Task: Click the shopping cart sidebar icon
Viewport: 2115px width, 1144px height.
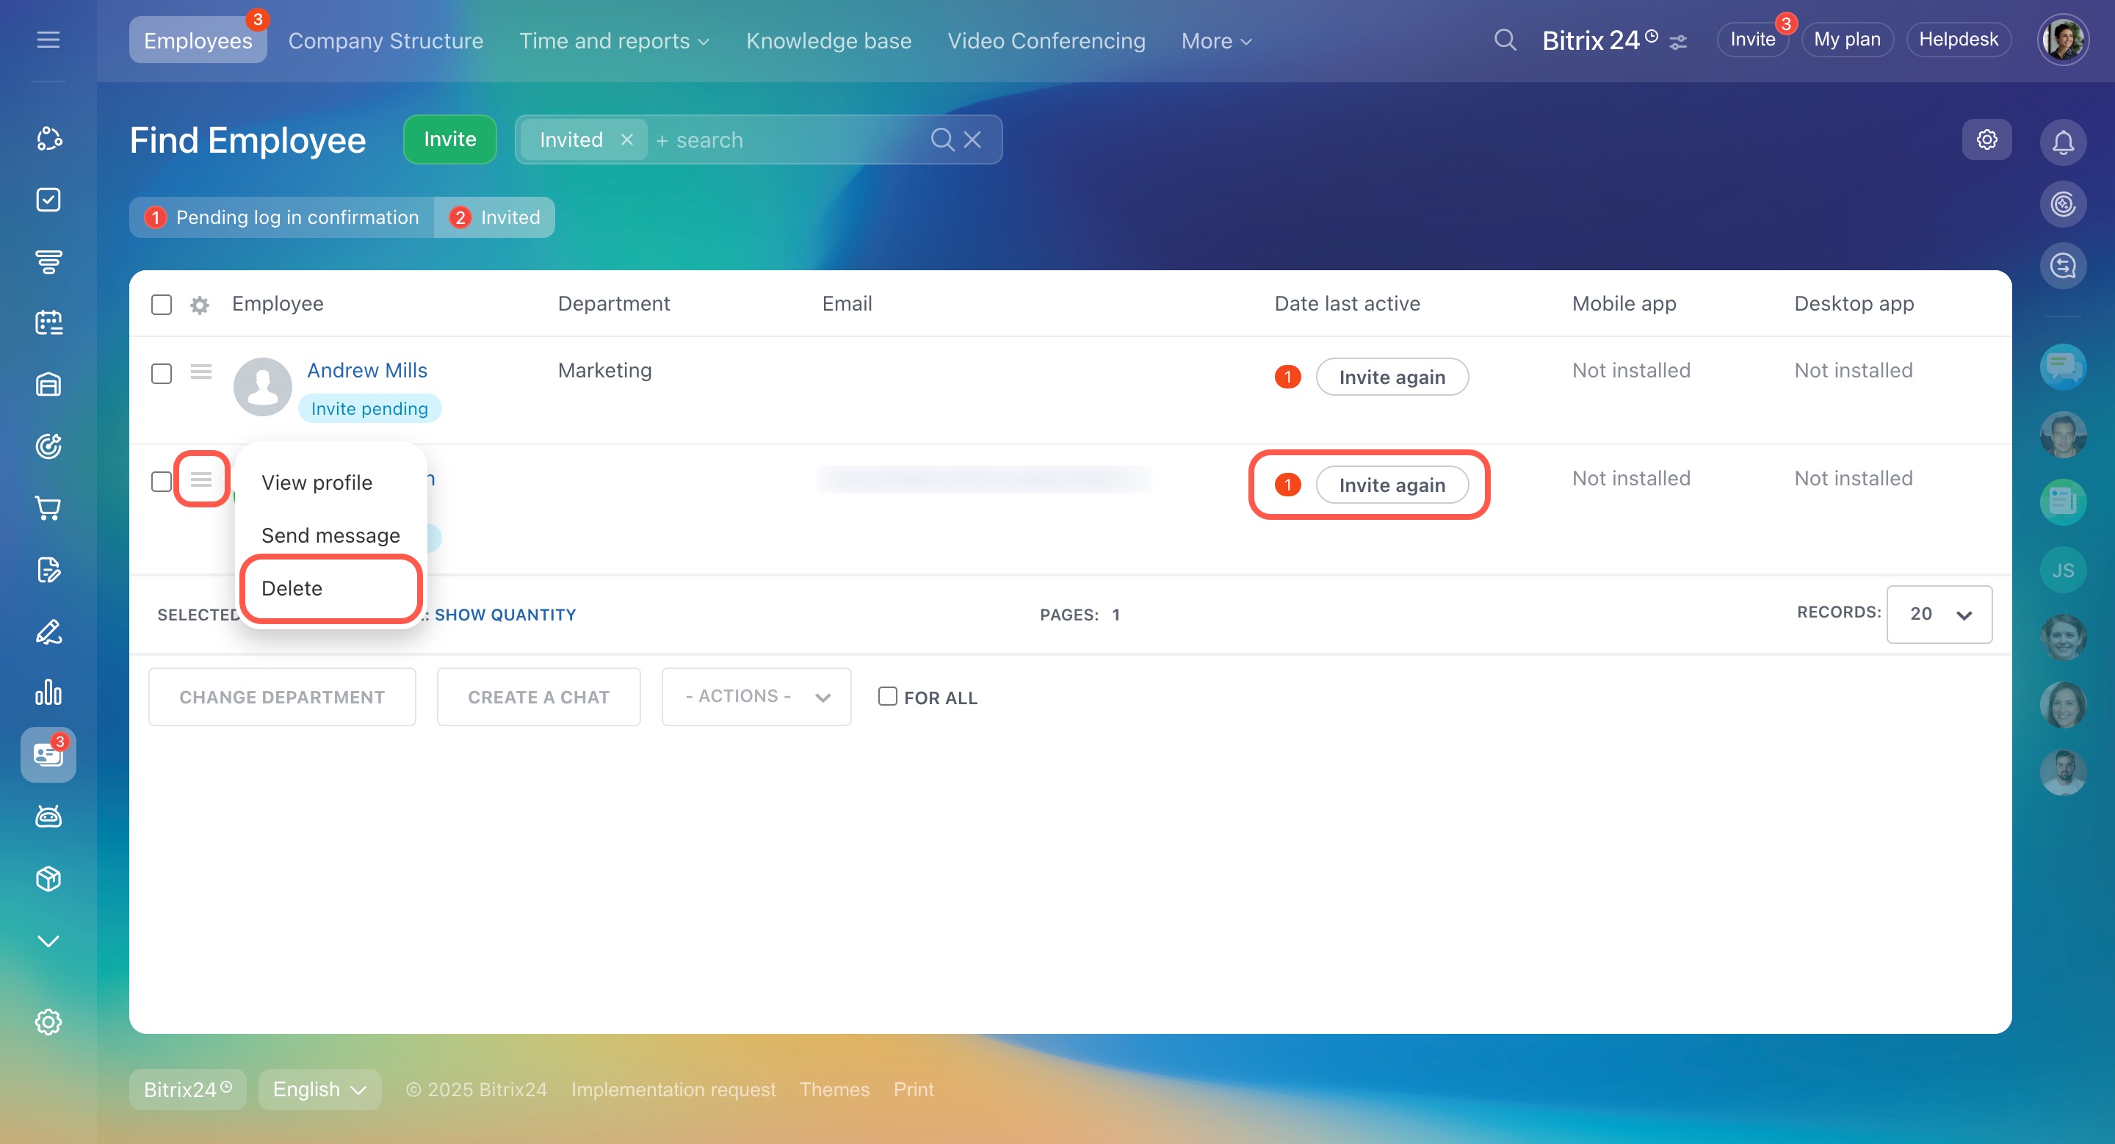Action: pos(48,508)
